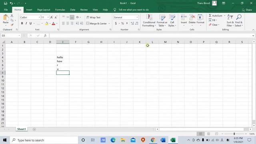Click the Tell me what you want to do box
256x144 pixels.
click(x=134, y=10)
